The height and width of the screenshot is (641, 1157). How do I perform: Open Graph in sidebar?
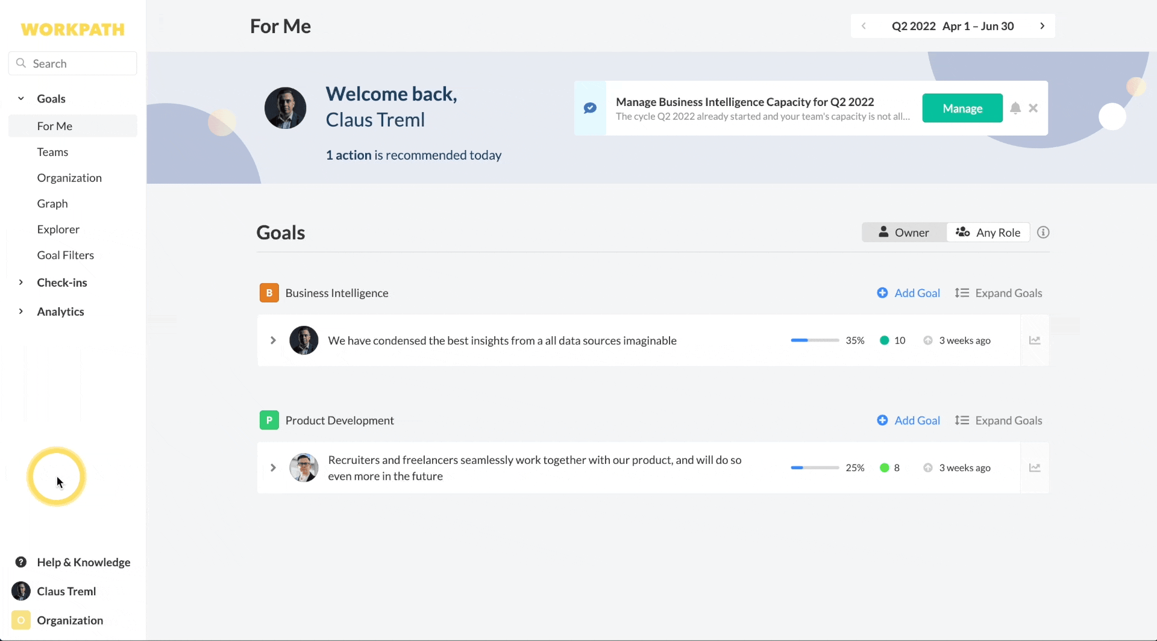[x=52, y=204]
